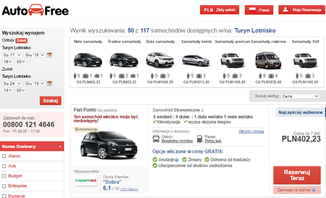
Task: Select the Małe samochody category label
Action: 88,42
